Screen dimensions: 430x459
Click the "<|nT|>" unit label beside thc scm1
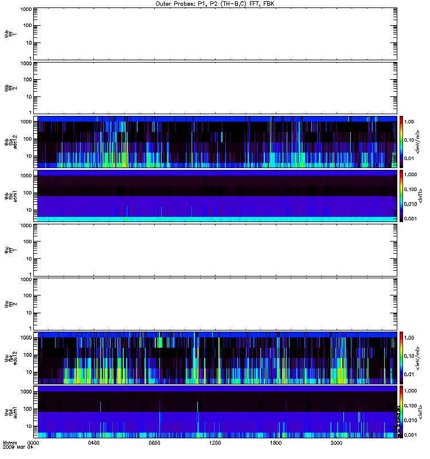[x=421, y=412]
